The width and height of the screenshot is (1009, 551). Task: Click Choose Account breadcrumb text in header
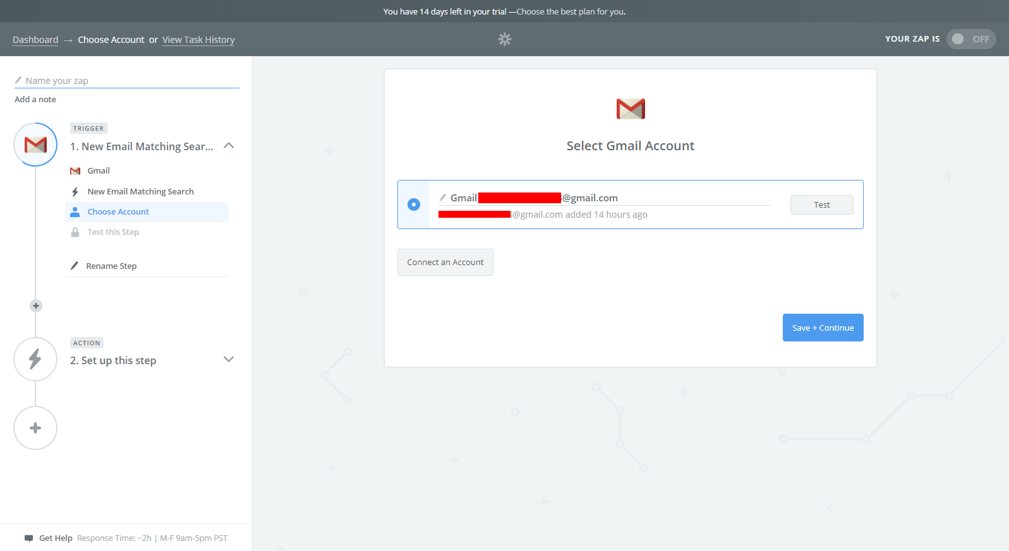click(x=111, y=40)
